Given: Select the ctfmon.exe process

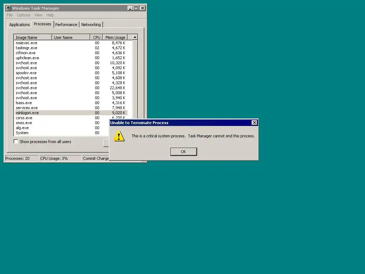Looking at the screenshot, I should [71, 53].
